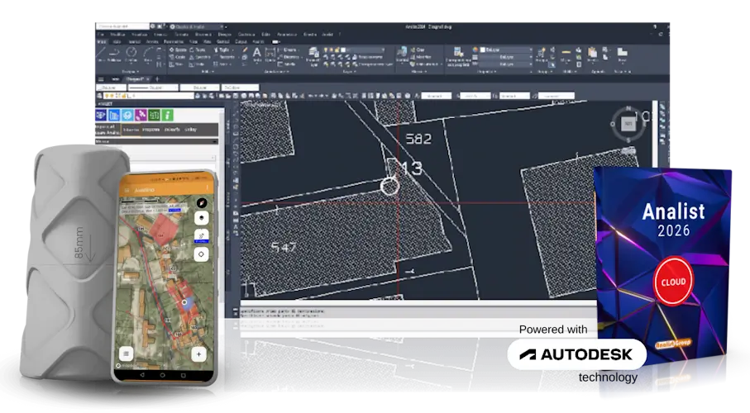Select the Polyline tool

114,55
